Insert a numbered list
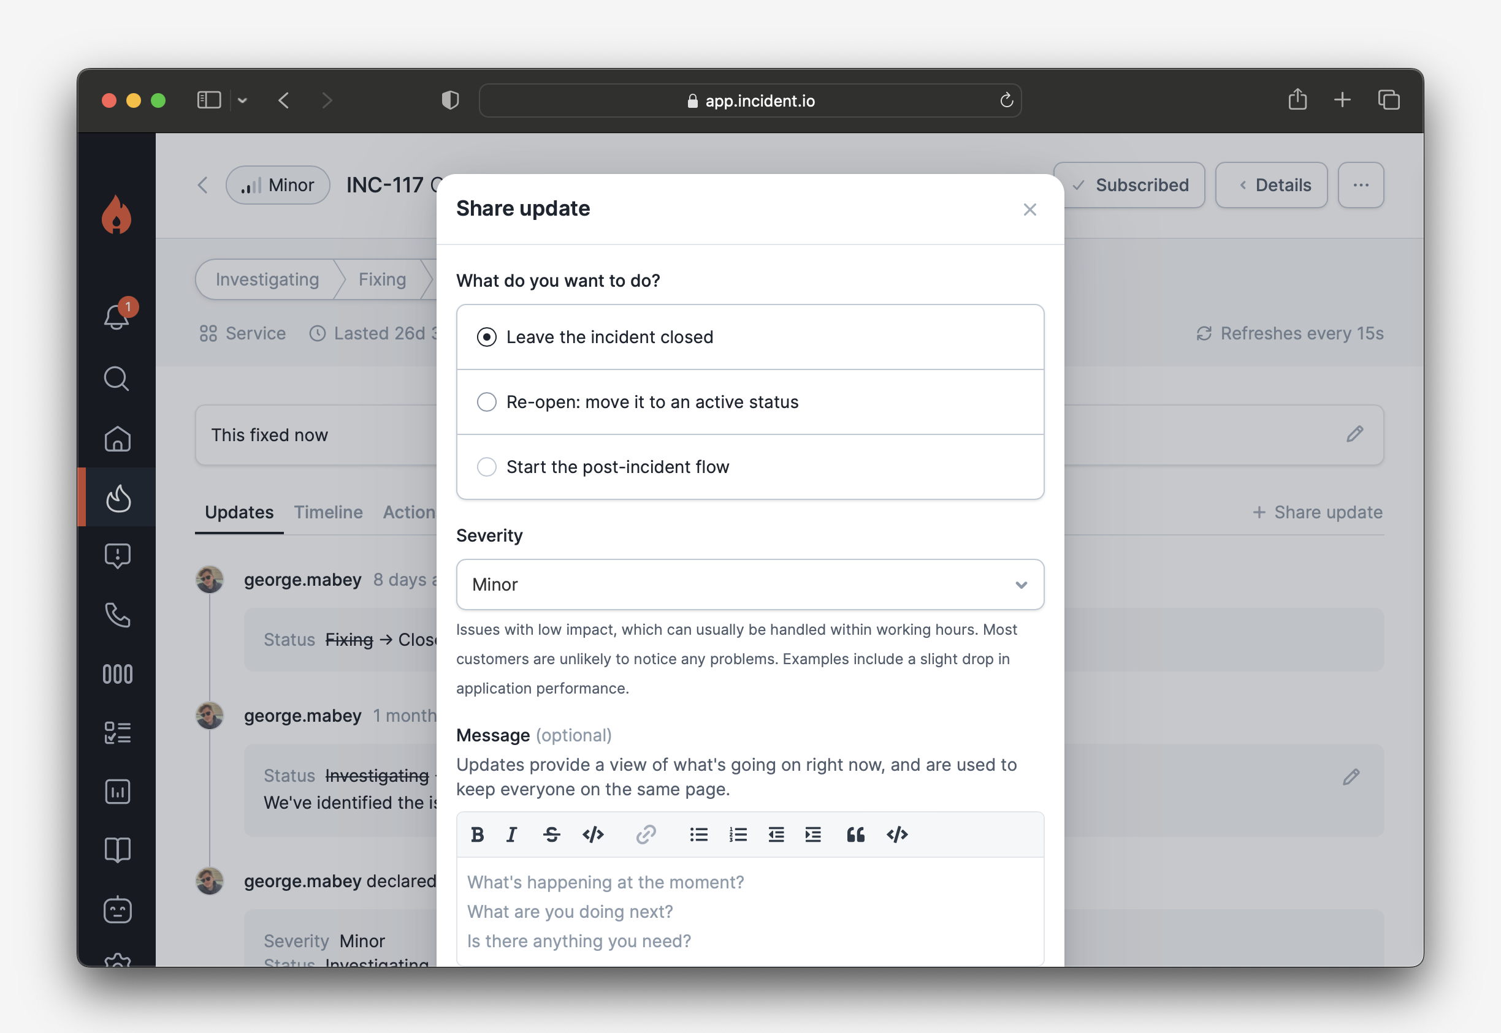The width and height of the screenshot is (1501, 1033). point(738,834)
